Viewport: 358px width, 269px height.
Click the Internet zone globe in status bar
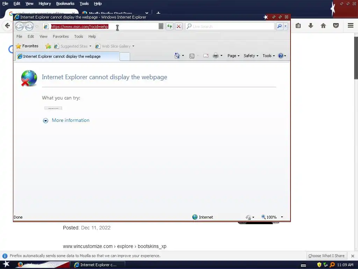pos(195,217)
